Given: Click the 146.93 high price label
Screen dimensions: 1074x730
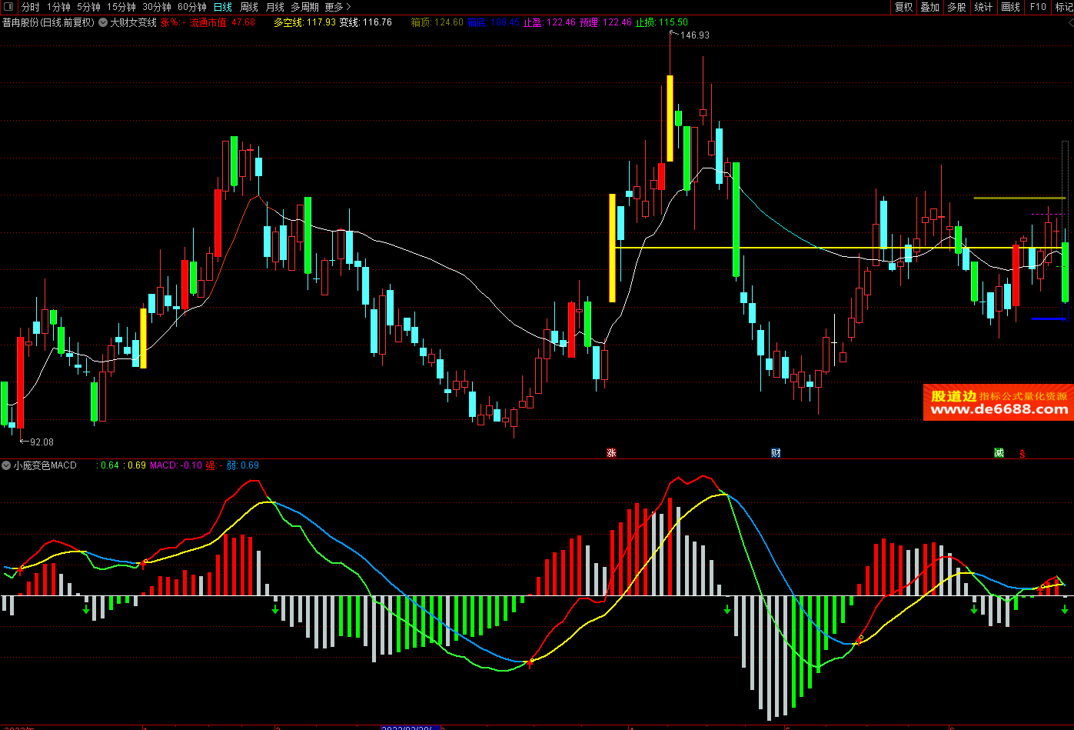Looking at the screenshot, I should (694, 35).
